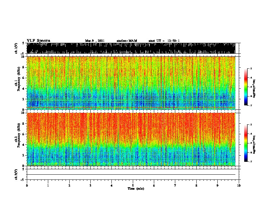Viewport: 269px width, 208px height.
Task: Click the ch.2 frequency tick "8"
Action: pyautogui.click(x=23, y=124)
